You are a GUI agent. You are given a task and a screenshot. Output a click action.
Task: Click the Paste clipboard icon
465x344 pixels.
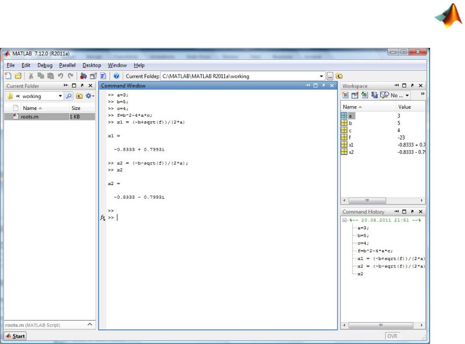(51, 76)
